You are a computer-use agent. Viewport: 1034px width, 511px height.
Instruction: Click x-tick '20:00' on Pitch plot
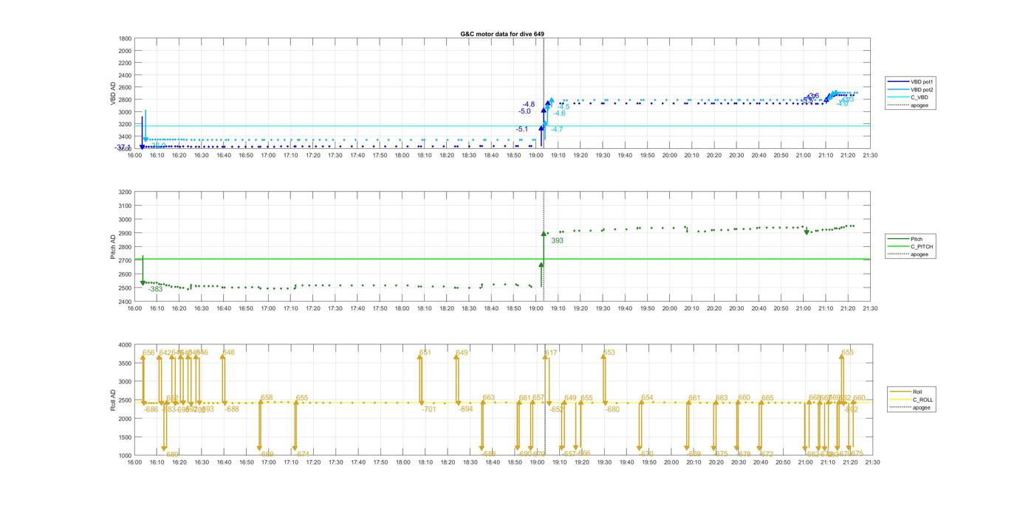(x=669, y=308)
